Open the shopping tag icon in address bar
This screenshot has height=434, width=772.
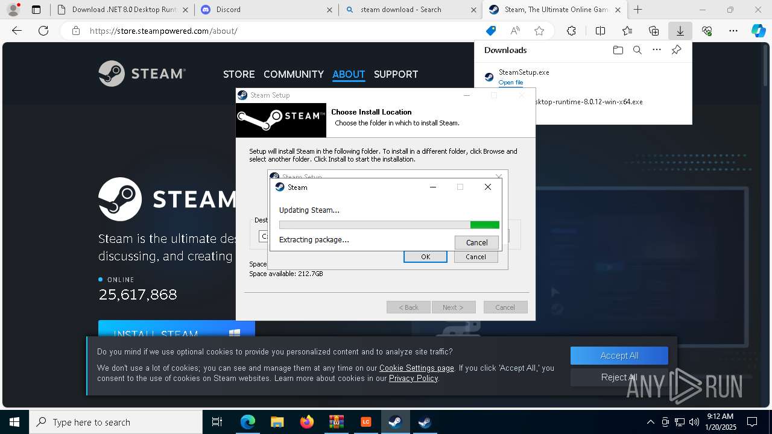[x=491, y=31]
